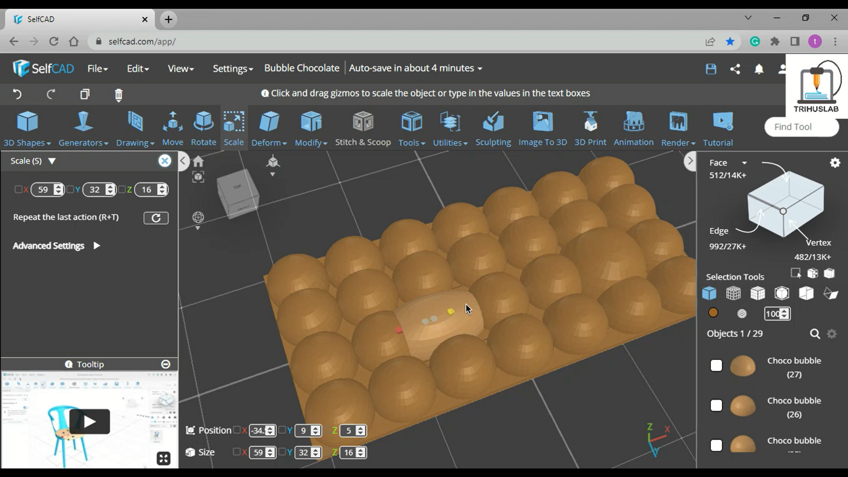Open settings gear in right panel
Screen dimensions: 848x477
pos(835,163)
